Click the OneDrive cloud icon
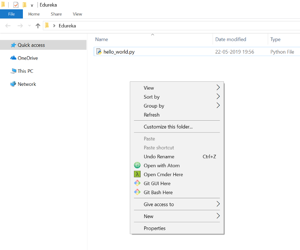This screenshot has width=300, height=250. point(13,58)
